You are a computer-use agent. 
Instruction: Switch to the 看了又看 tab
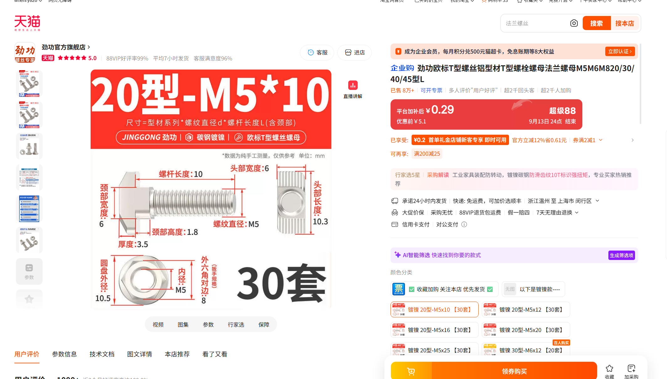pos(215,354)
